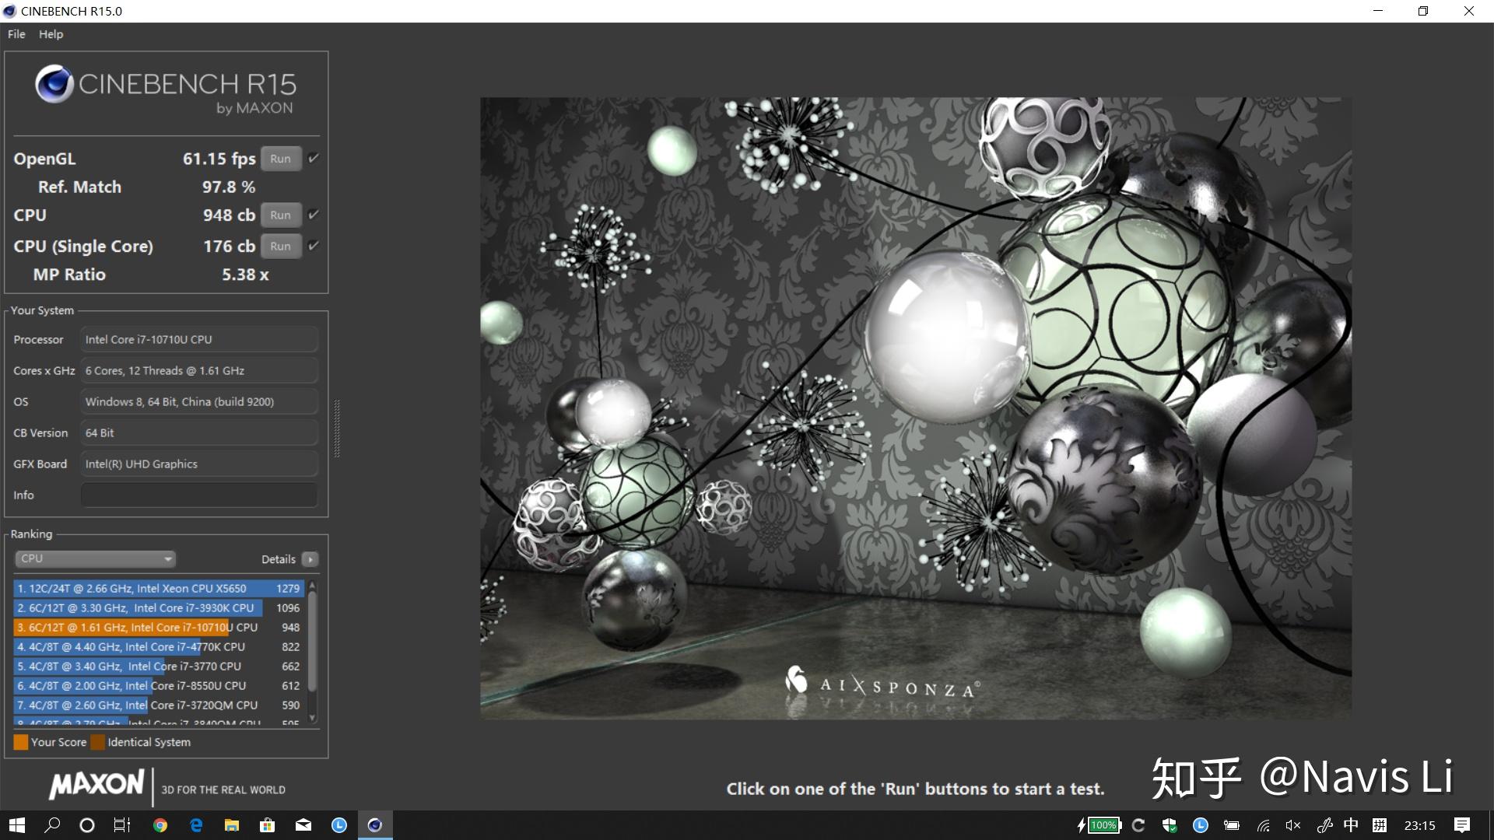Image resolution: width=1494 pixels, height=840 pixels.
Task: Toggle the CPU test checkmark
Action: point(314,215)
